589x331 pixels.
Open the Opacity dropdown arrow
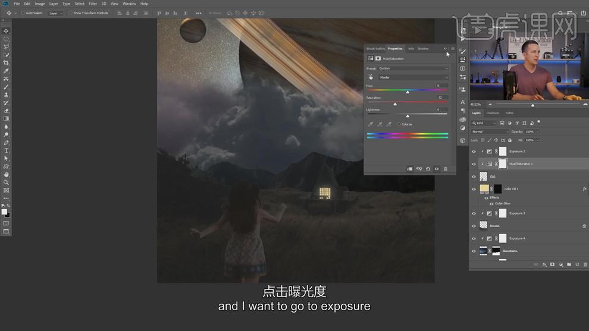(538, 132)
